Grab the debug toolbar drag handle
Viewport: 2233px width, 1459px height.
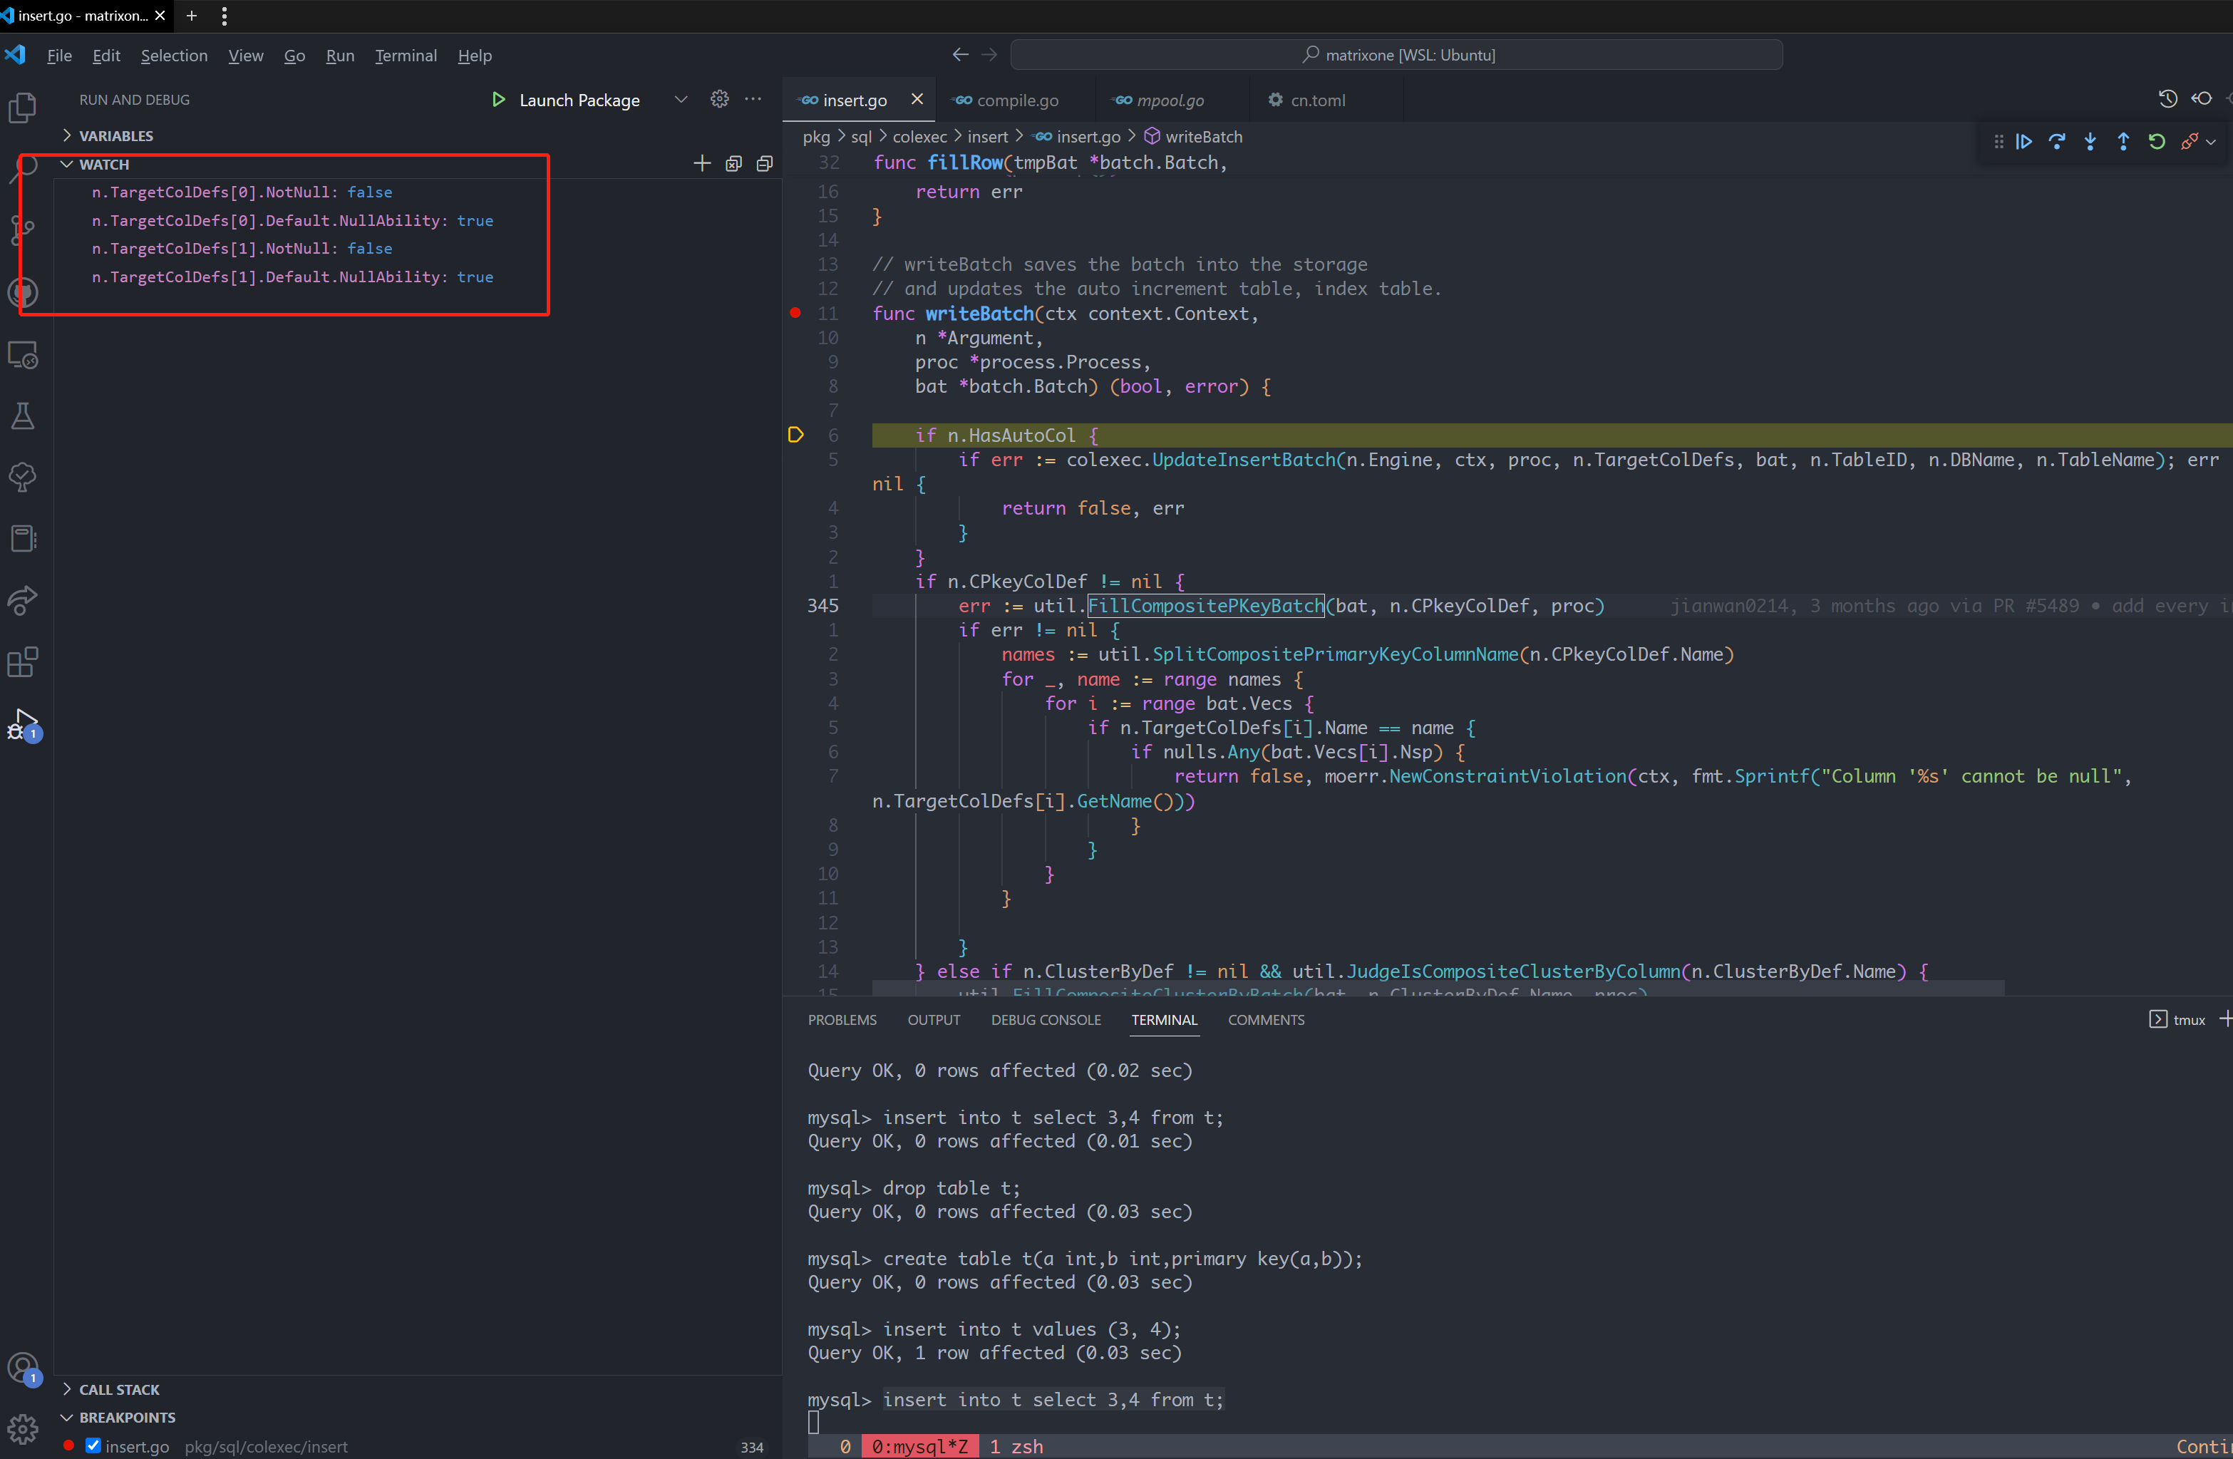coord(1999,142)
